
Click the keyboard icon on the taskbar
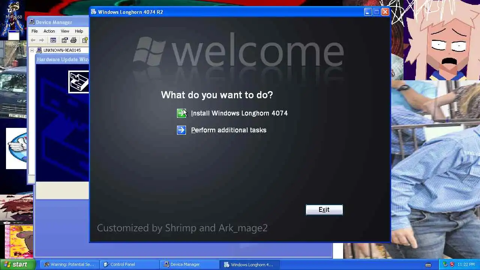coord(428,265)
